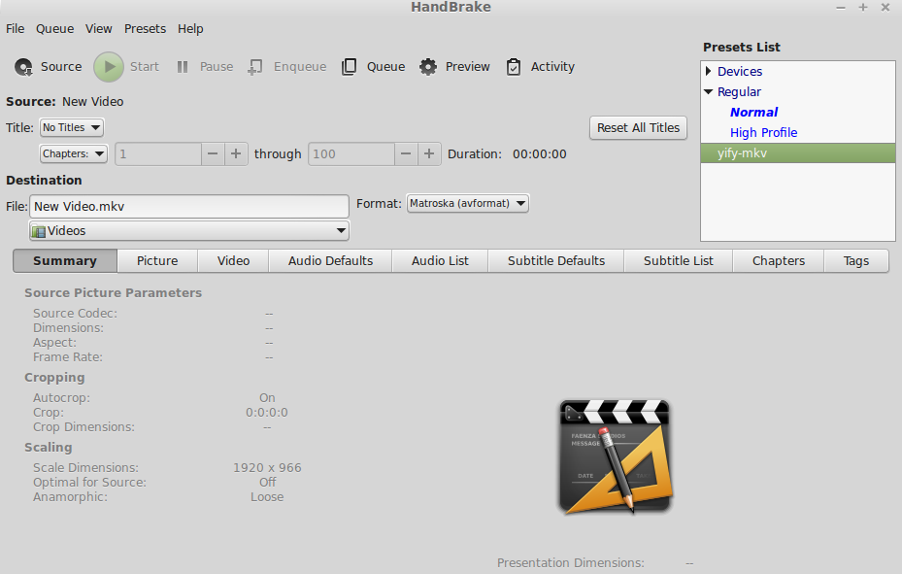Image resolution: width=902 pixels, height=574 pixels.
Task: Open the Source selection icon
Action: coord(23,67)
